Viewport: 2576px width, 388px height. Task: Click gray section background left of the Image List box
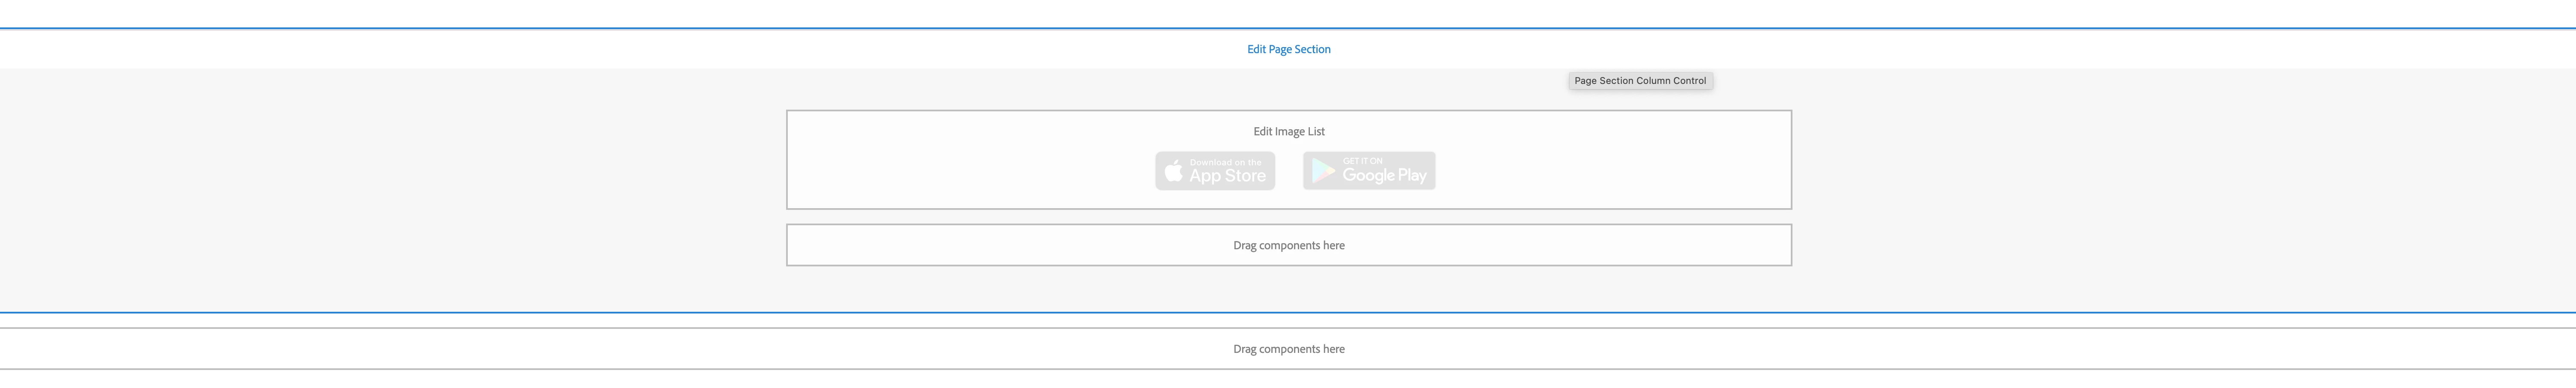(x=400, y=180)
